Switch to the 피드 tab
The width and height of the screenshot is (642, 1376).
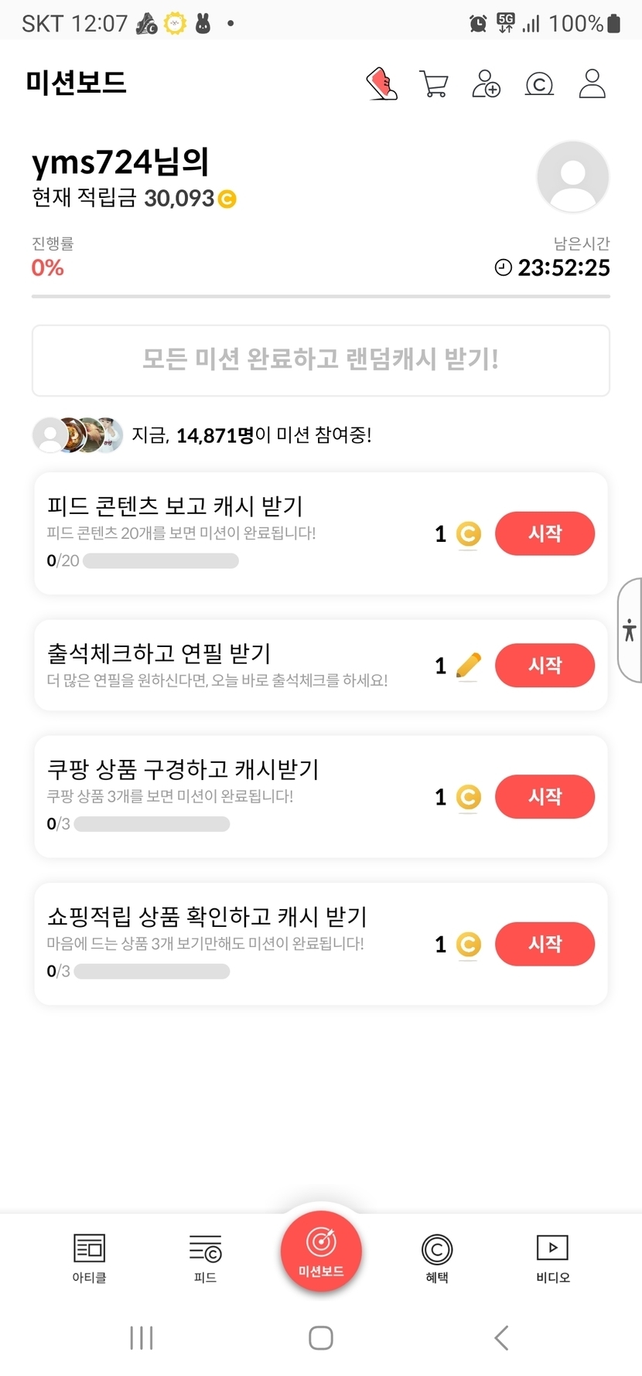205,1258
